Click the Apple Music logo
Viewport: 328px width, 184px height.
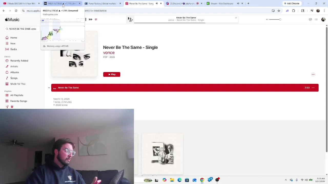click(x=12, y=20)
